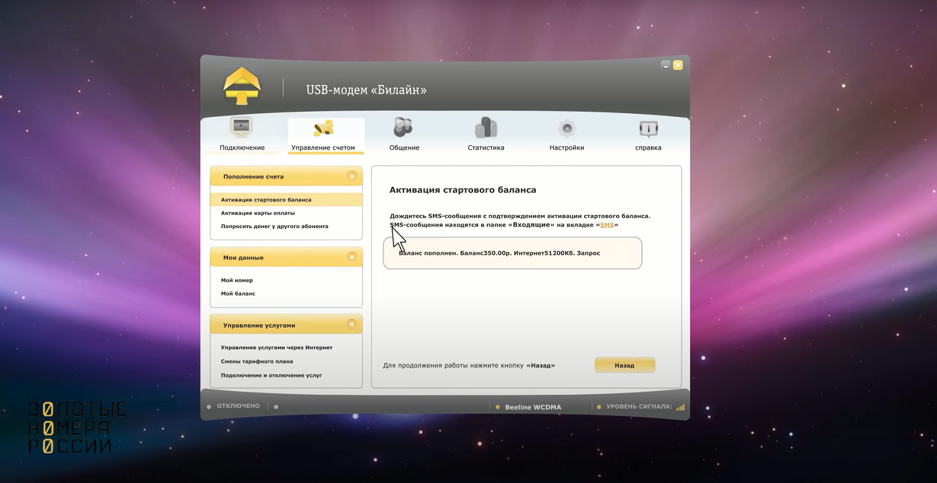Click the Активация стартового баланса heading
937x483 pixels.
tap(463, 190)
